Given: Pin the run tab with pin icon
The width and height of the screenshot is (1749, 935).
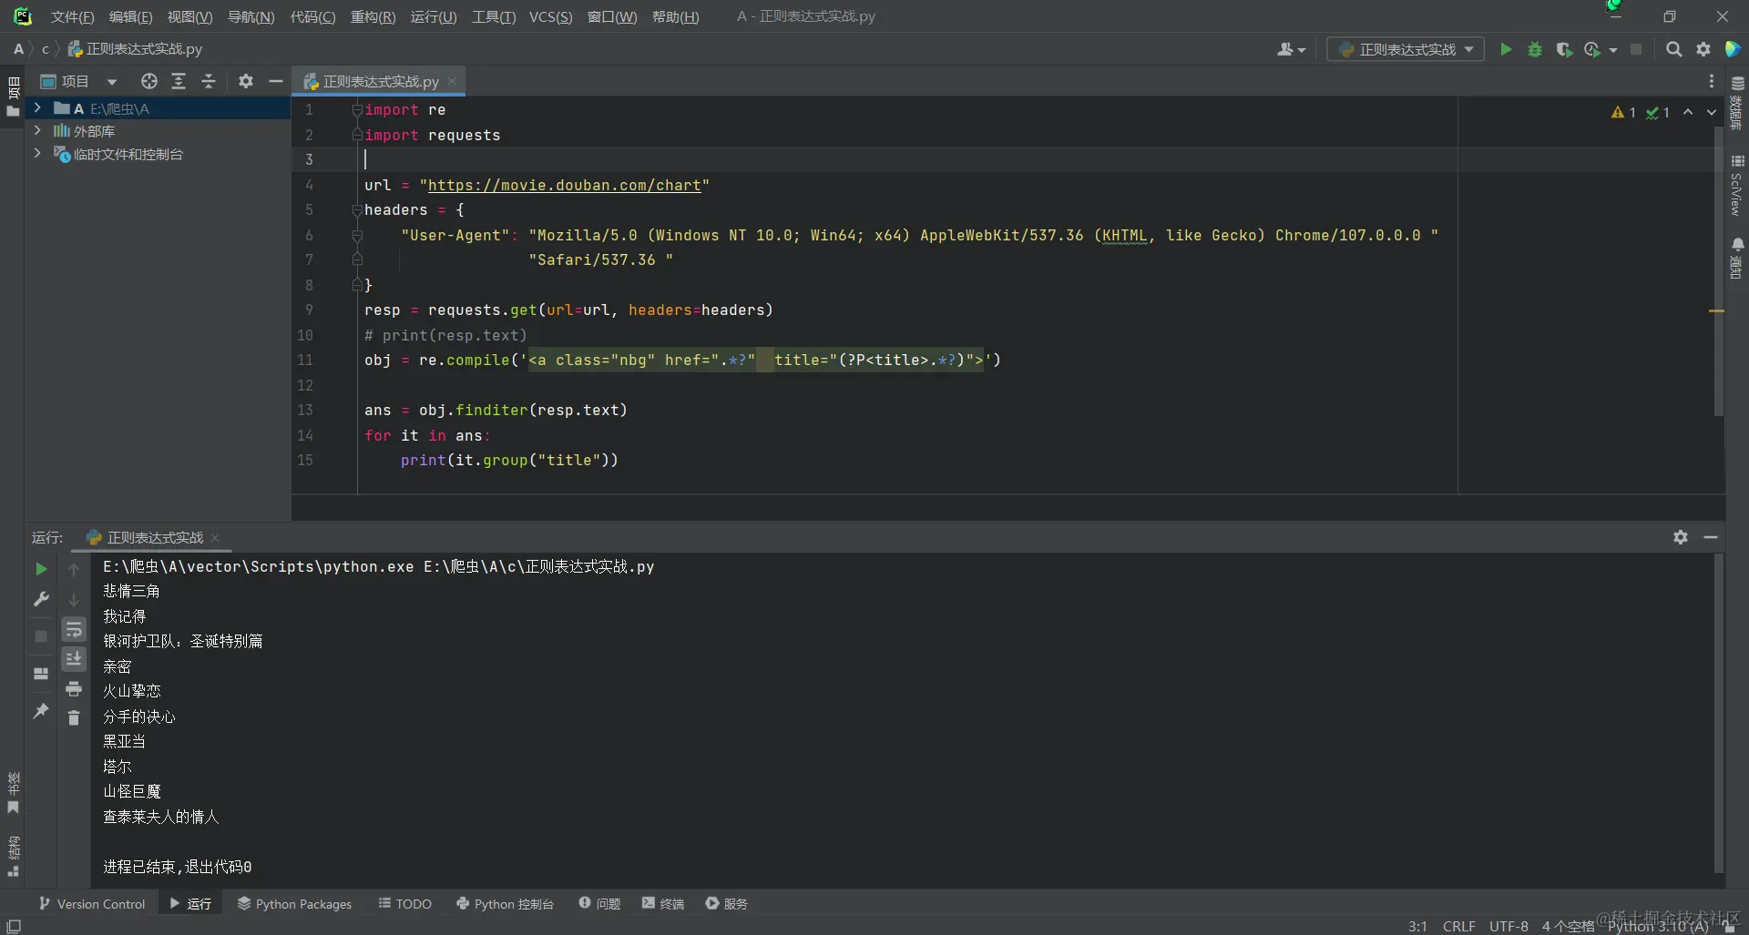Looking at the screenshot, I should click(41, 711).
